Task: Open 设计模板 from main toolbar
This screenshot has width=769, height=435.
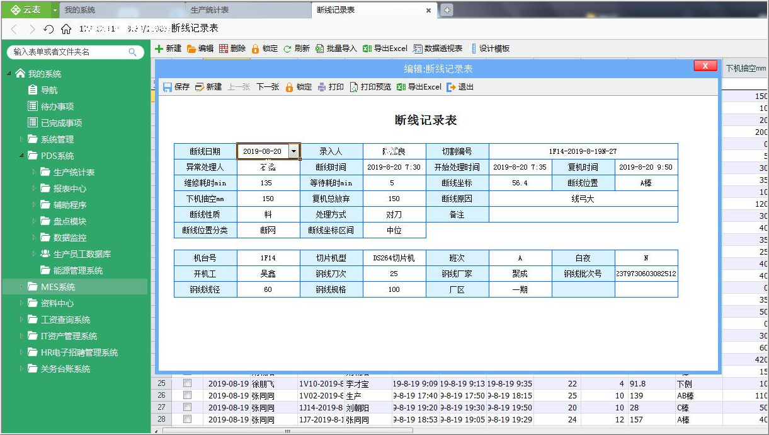Action: (x=490, y=49)
